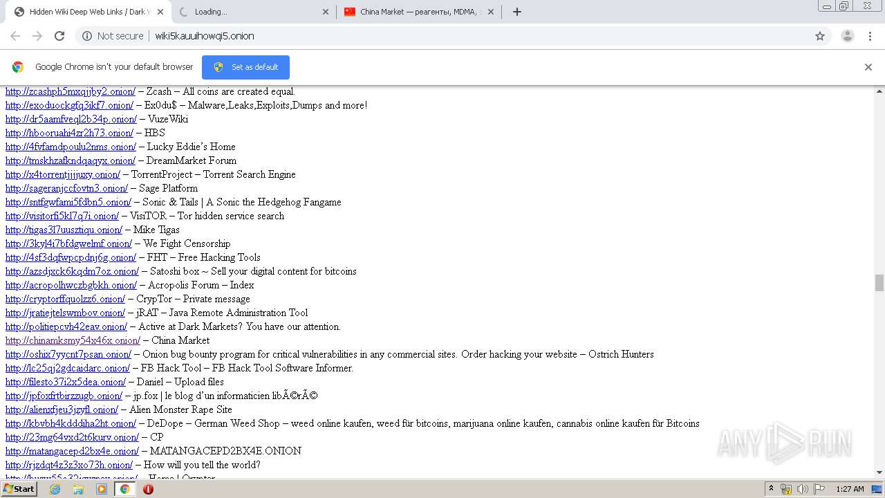
Task: Switch to the China Market tab
Action: click(418, 12)
